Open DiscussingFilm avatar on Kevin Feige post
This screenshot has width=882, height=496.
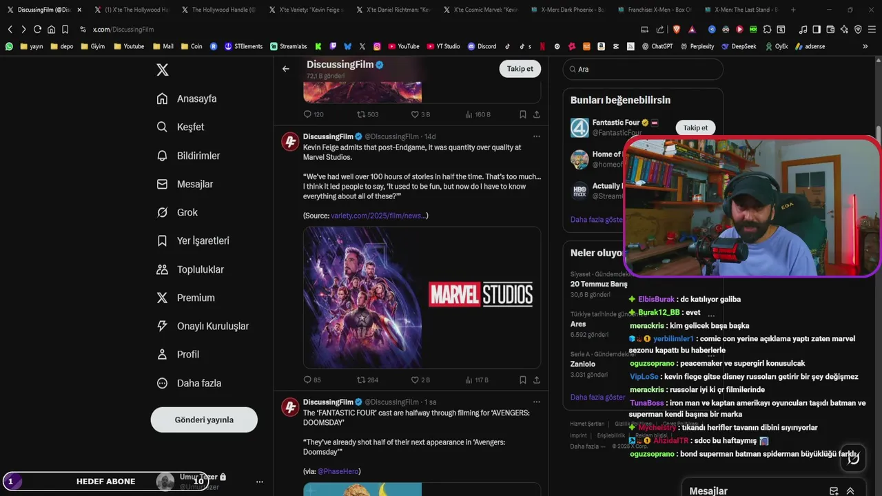pyautogui.click(x=290, y=142)
